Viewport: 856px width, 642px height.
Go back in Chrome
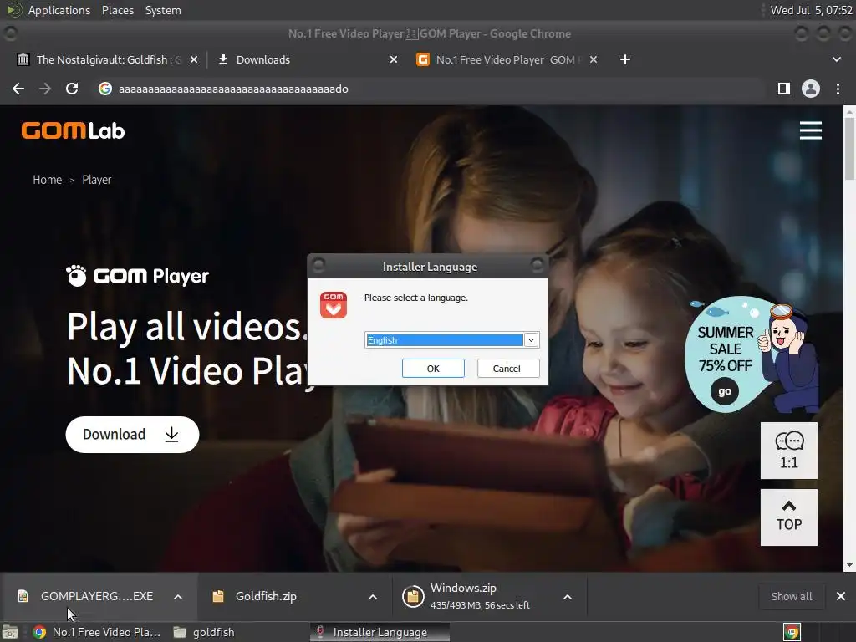(18, 89)
